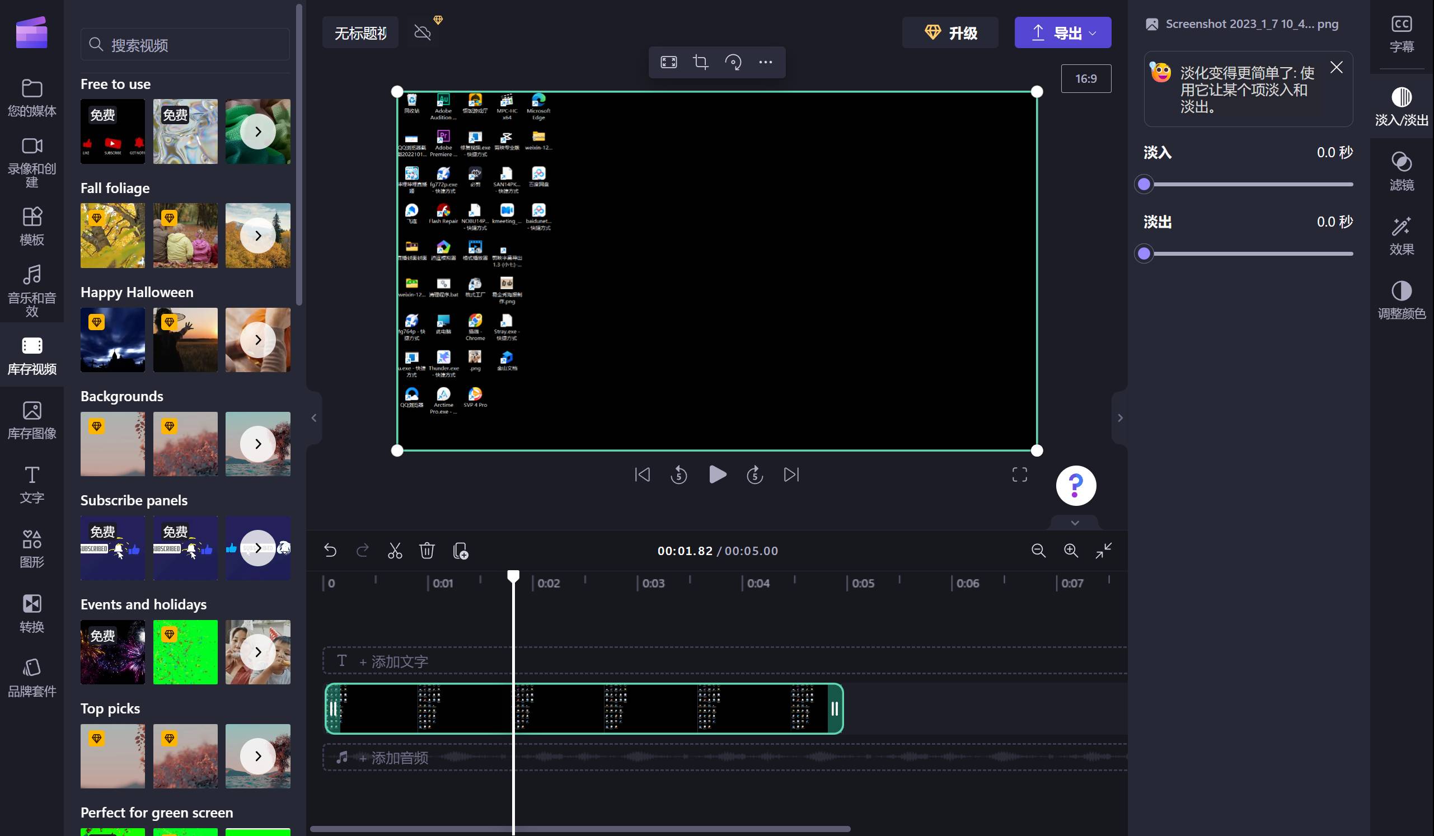Image resolution: width=1434 pixels, height=836 pixels.
Task: Open the more options ellipsis menu
Action: pyautogui.click(x=765, y=62)
